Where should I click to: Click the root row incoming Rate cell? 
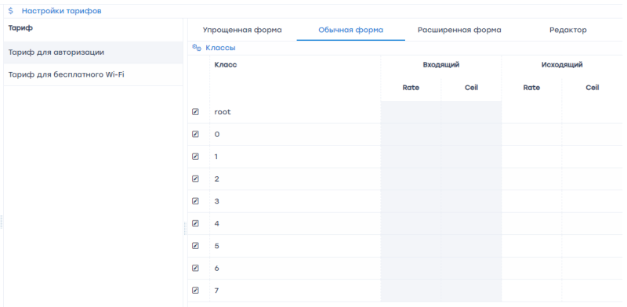coord(411,112)
